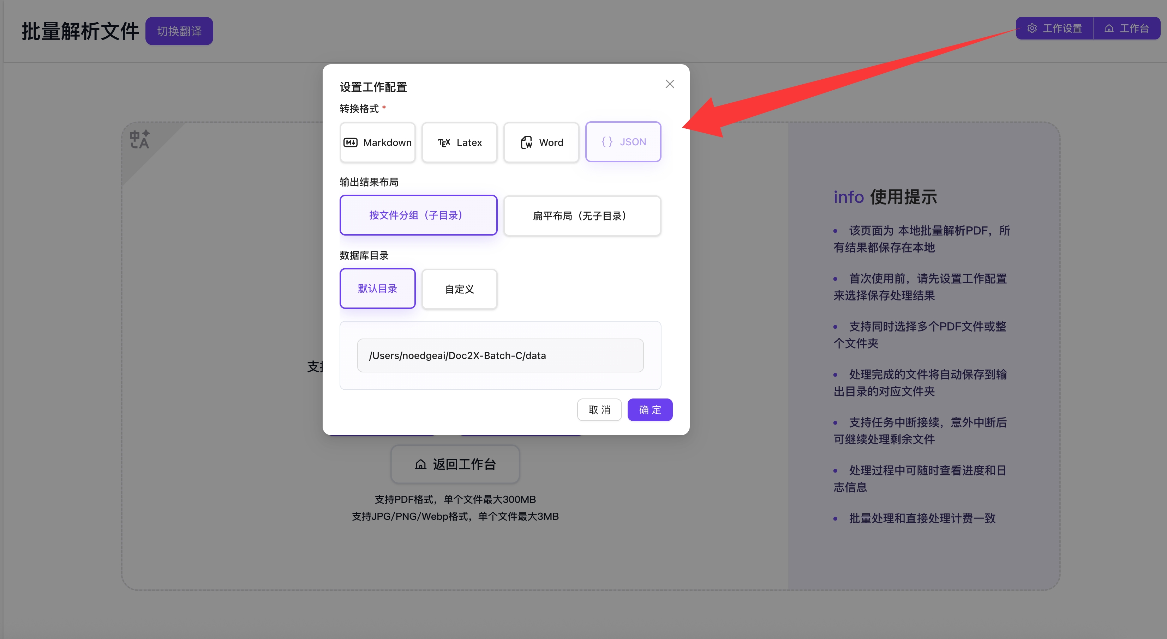Choose the 自定义 database directory option
Image resolution: width=1167 pixels, height=639 pixels.
point(459,289)
